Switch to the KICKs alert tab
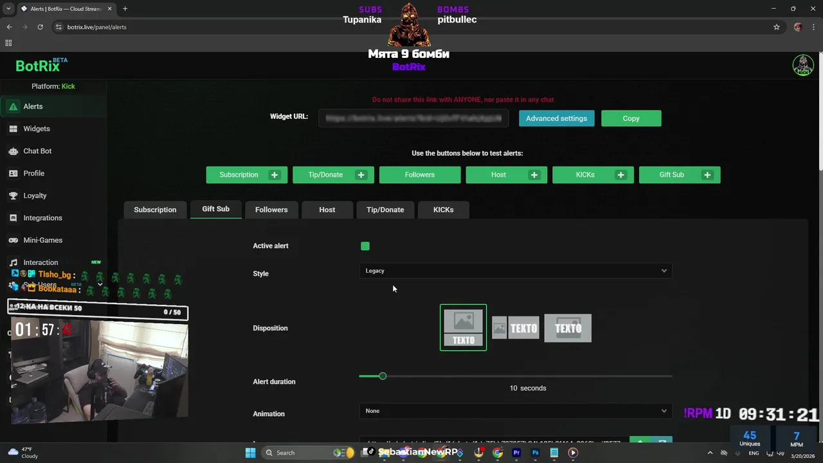The image size is (823, 463). [444, 210]
